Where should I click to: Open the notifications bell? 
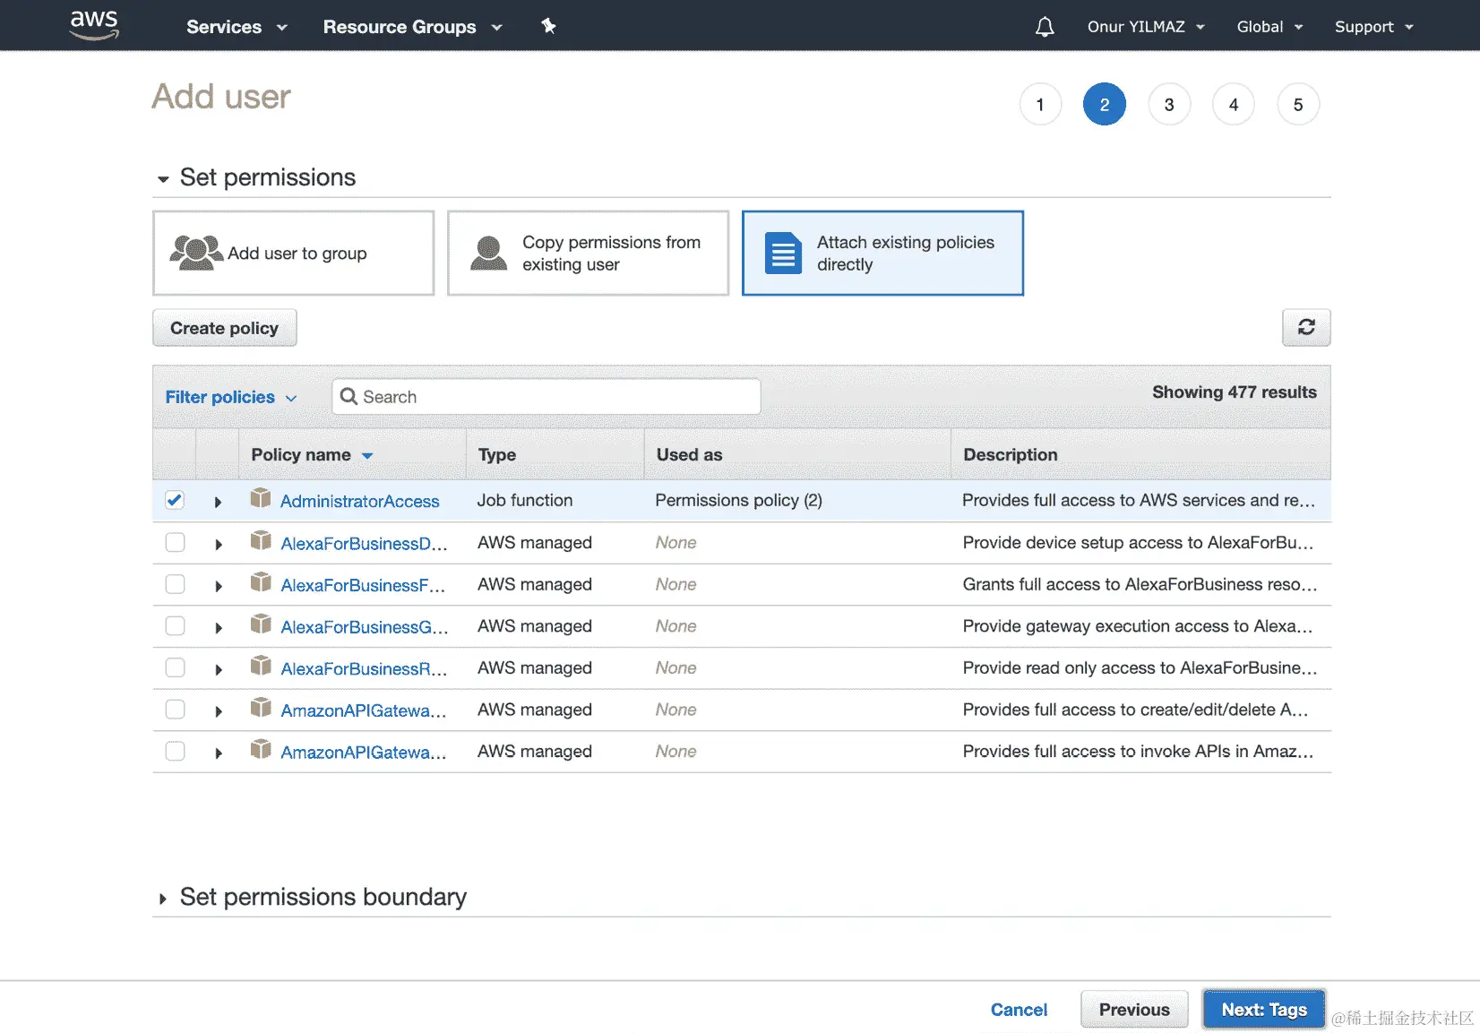1045,27
